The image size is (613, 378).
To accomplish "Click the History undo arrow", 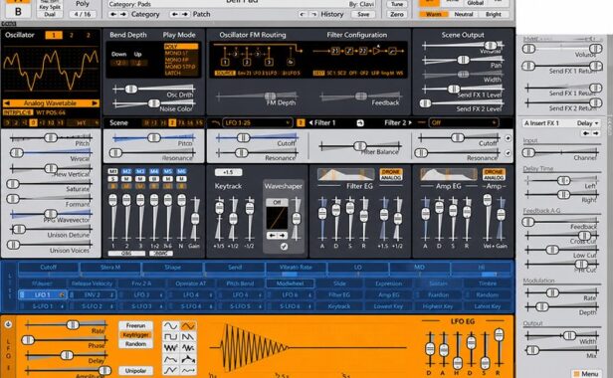I will (x=303, y=15).
